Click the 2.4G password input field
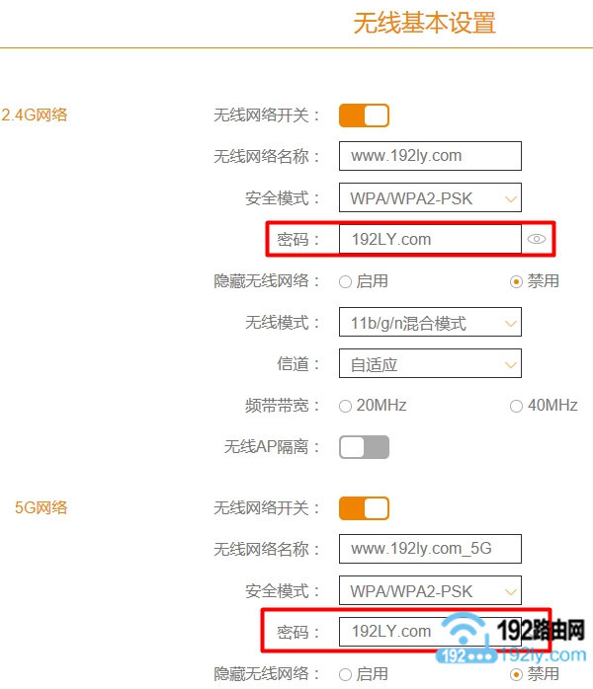The image size is (593, 689). pos(430,239)
